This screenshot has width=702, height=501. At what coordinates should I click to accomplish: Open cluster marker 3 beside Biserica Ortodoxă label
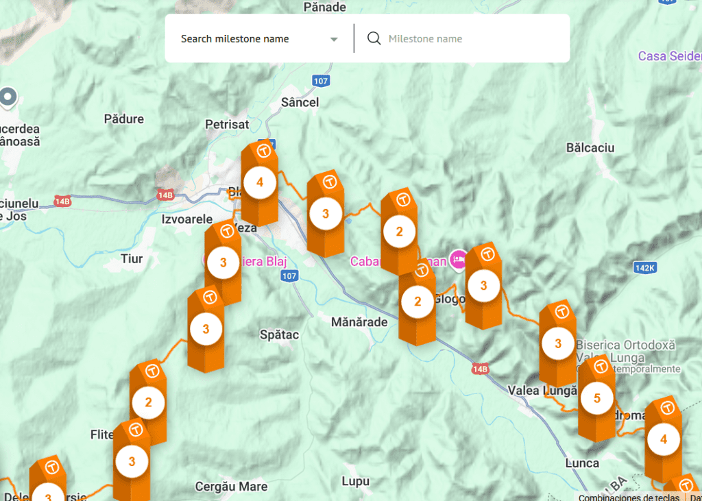tap(558, 343)
